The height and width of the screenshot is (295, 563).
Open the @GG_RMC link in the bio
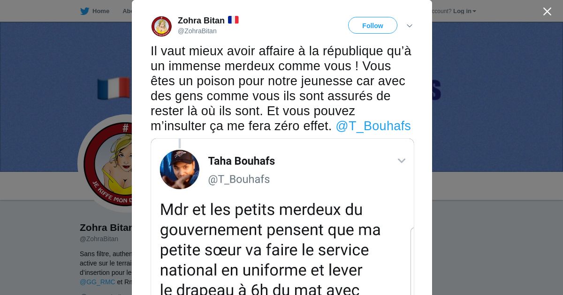coord(98,282)
